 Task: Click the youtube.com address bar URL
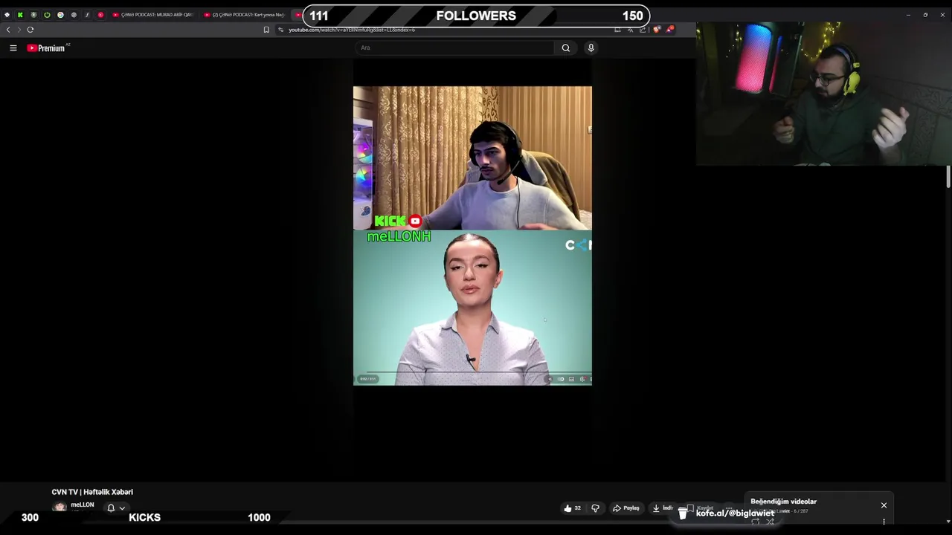point(352,30)
